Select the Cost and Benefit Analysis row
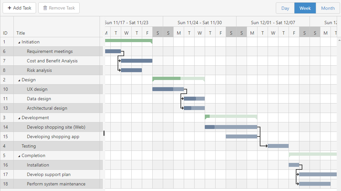The width and height of the screenshot is (341, 191). pyautogui.click(x=51, y=61)
